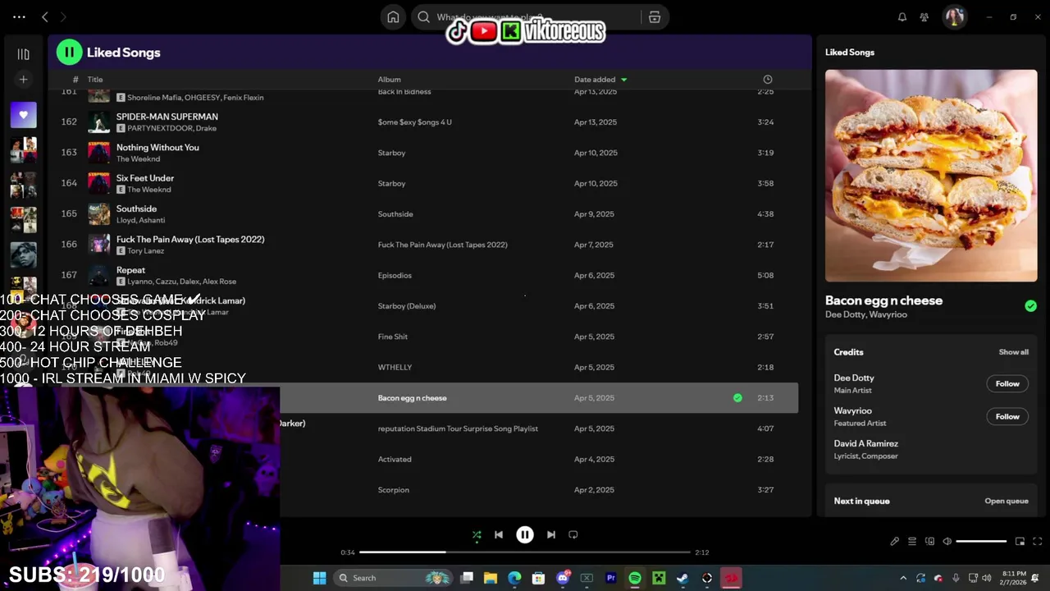The width and height of the screenshot is (1050, 591).
Task: Pause playback in the bottom player bar
Action: [x=525, y=535]
